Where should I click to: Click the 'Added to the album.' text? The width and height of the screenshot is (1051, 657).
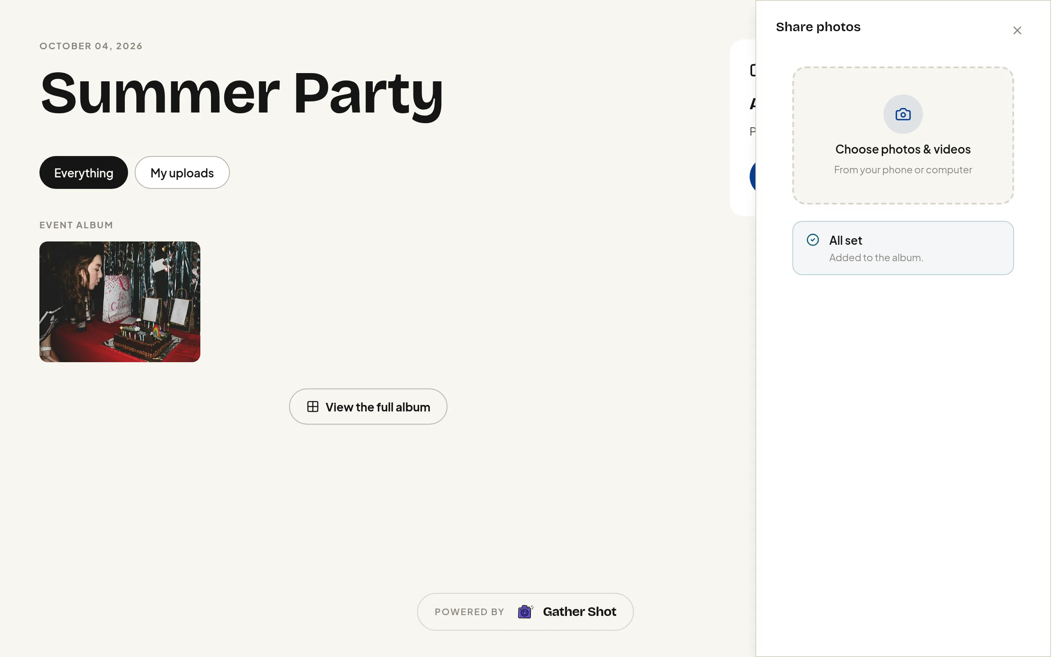coord(876,258)
